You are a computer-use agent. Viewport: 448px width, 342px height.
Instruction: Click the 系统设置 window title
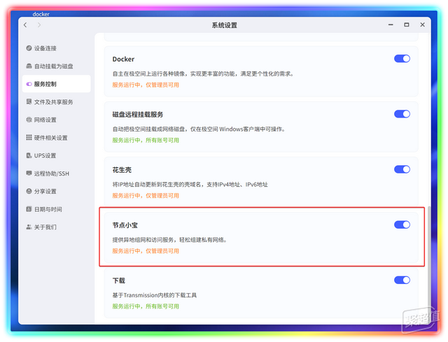(224, 25)
